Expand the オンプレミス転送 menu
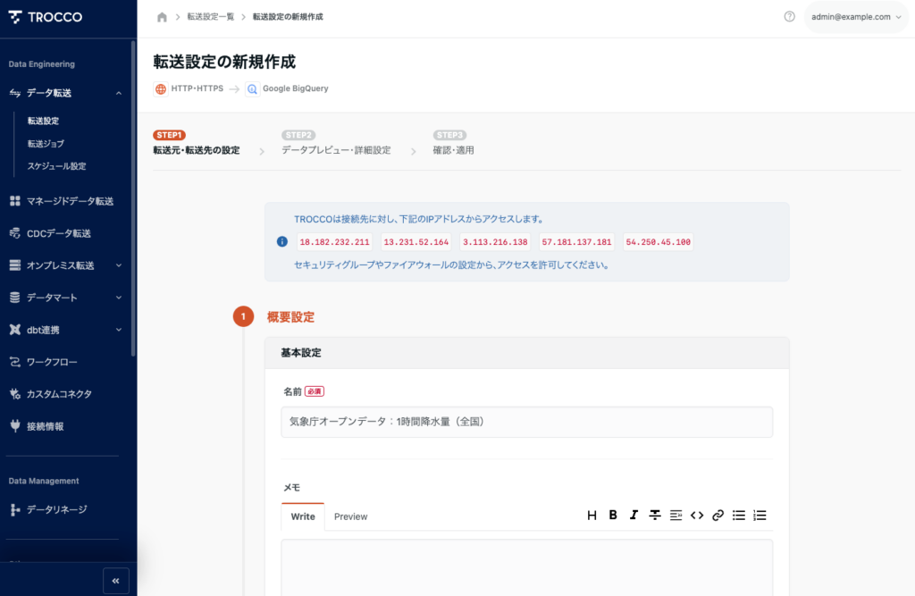 click(x=119, y=265)
